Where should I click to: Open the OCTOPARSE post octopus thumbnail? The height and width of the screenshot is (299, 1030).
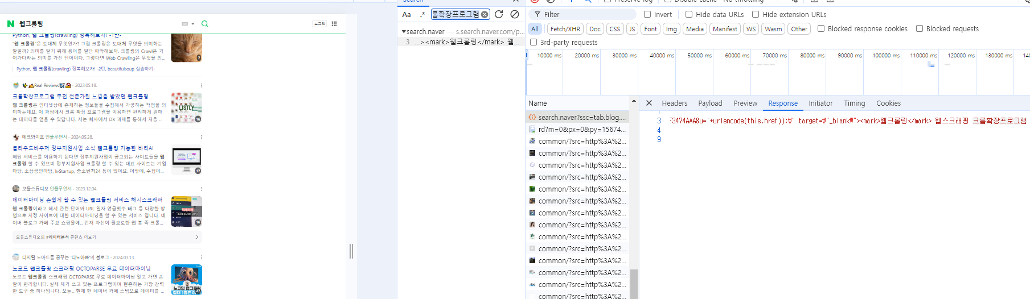(x=186, y=279)
